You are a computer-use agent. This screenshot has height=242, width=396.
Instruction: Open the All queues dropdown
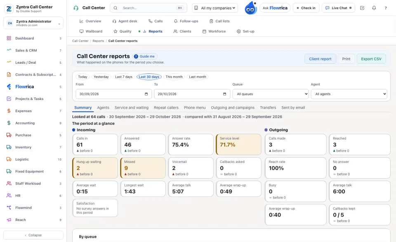pos(271,94)
